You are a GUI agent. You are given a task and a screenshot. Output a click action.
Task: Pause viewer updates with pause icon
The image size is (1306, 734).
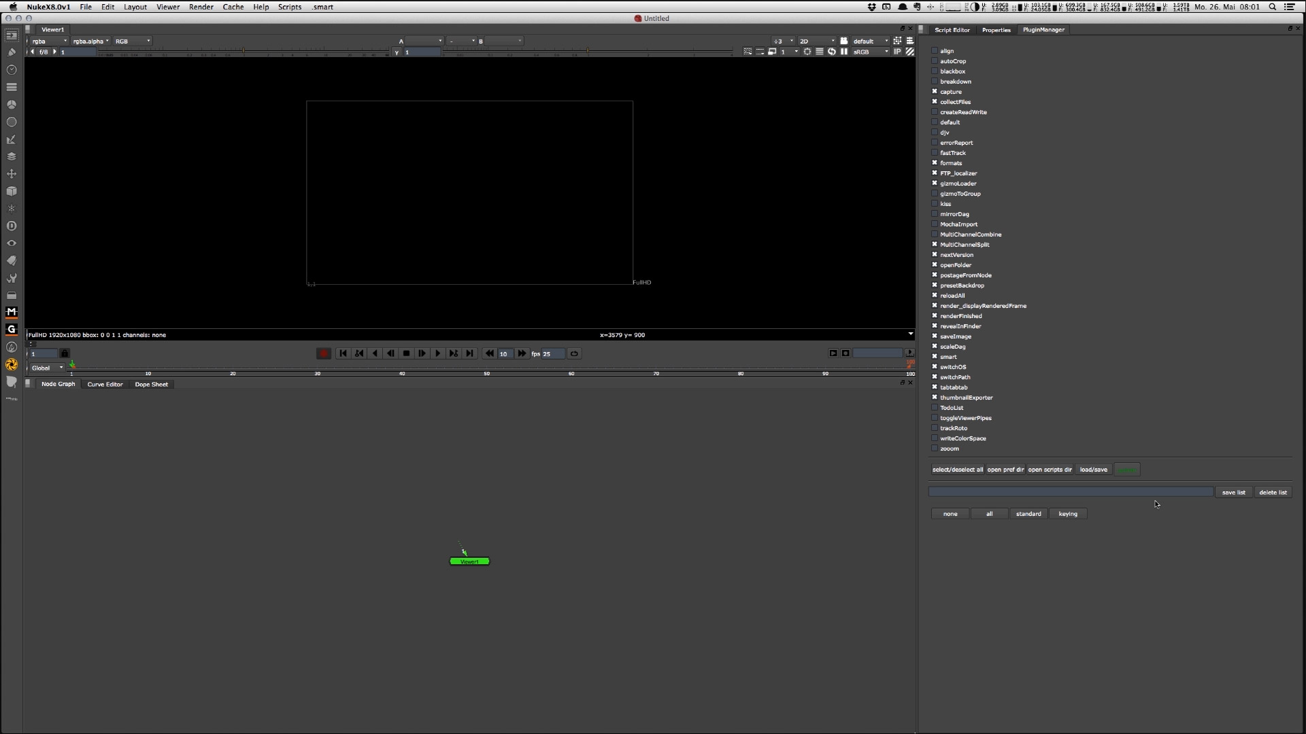844,52
